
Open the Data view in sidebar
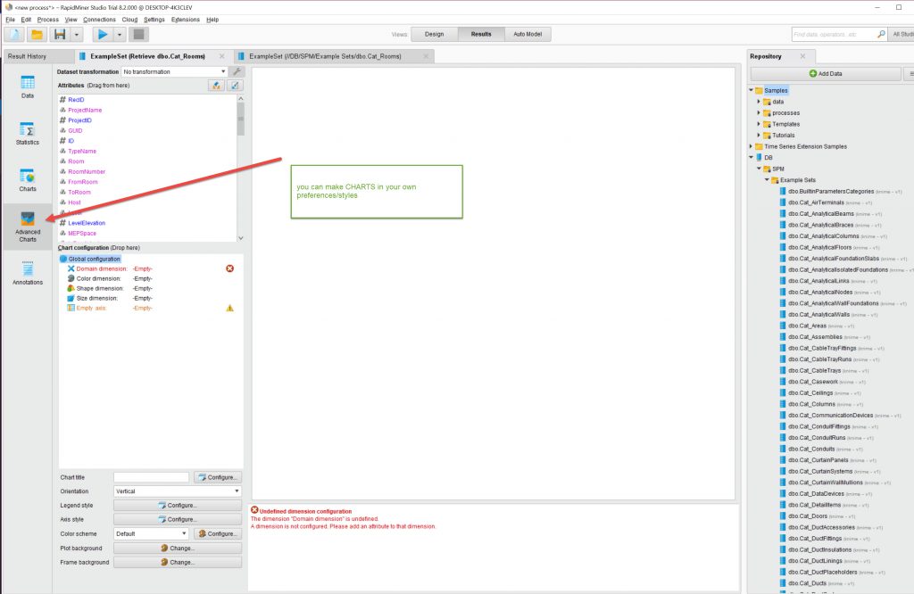point(28,86)
